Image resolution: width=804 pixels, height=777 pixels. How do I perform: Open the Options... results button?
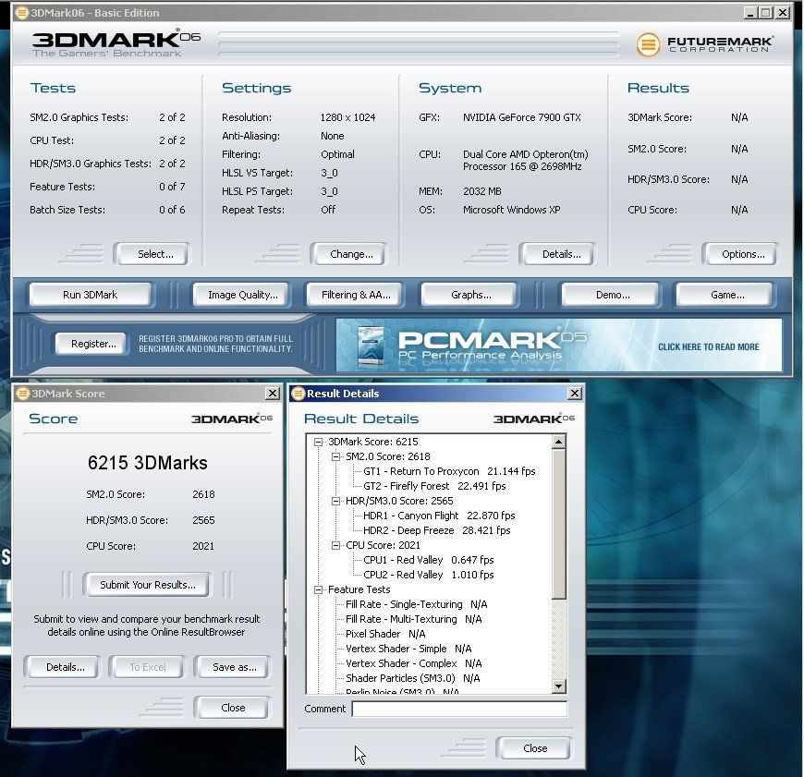point(740,254)
